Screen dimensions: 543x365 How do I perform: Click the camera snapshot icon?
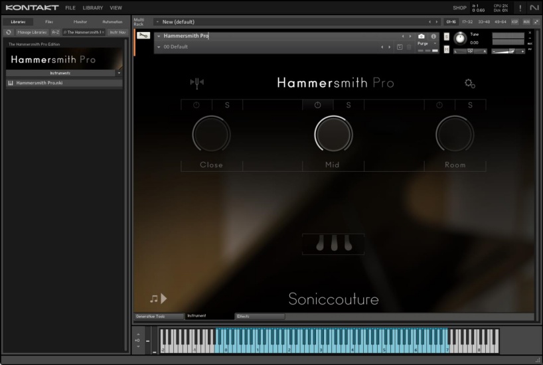tap(421, 36)
